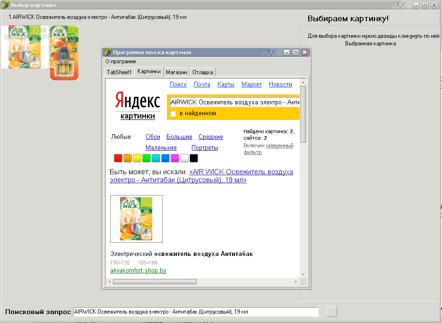The height and width of the screenshot is (323, 442).
Task: Minimize the Программа поиска картинок window
Action: click(286, 52)
